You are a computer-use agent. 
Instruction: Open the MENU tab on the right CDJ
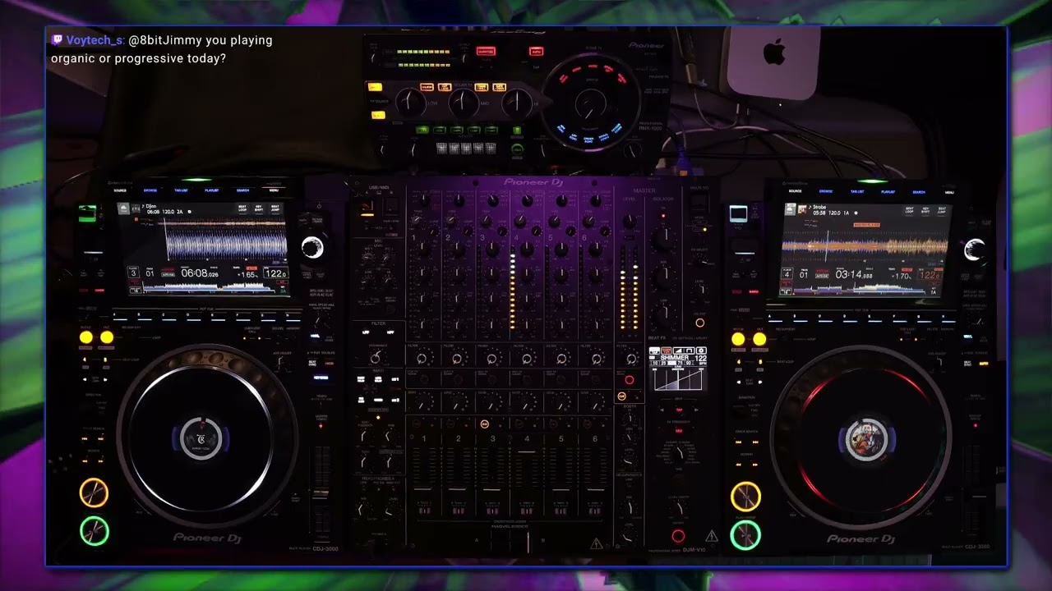coord(949,191)
